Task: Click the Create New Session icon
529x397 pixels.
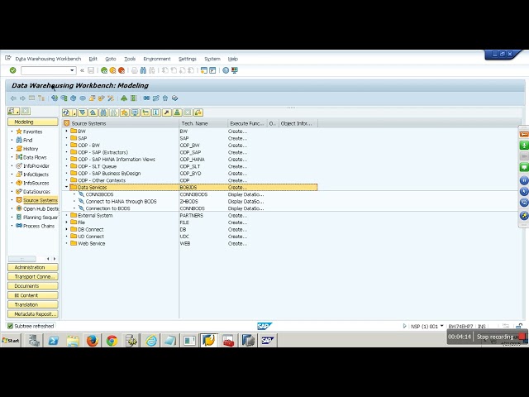Action: pyautogui.click(x=204, y=70)
